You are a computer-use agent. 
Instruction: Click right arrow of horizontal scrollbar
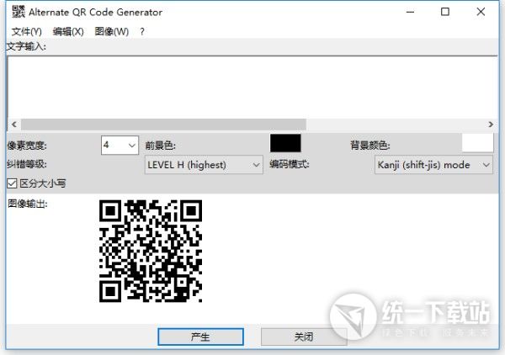(490, 124)
